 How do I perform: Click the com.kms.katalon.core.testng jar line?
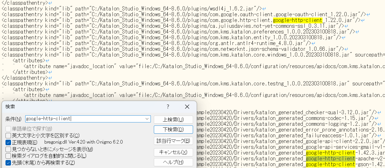[x=193, y=83]
